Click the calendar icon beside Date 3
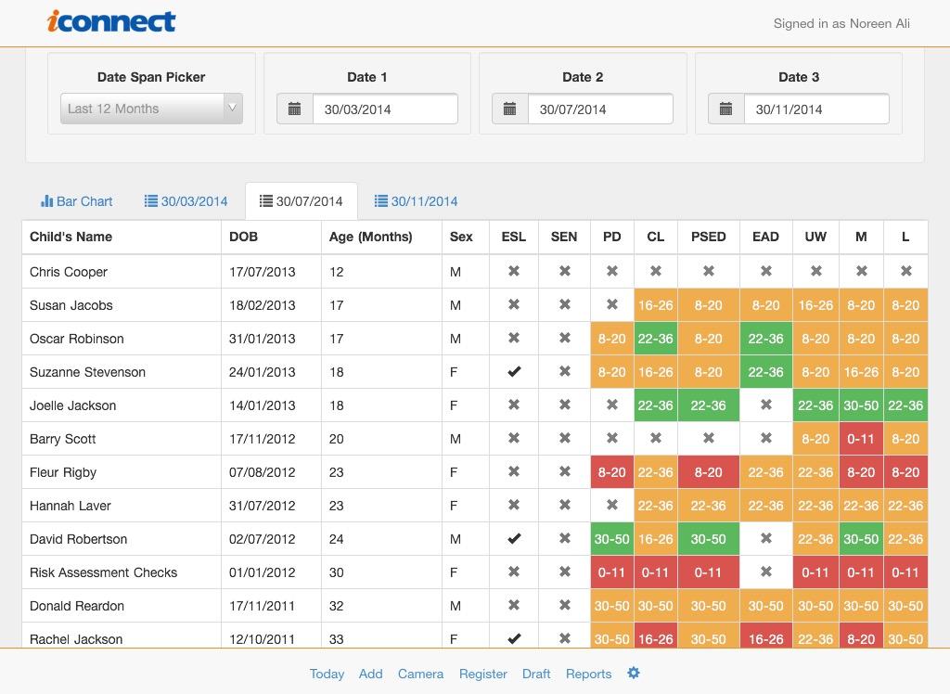The height and width of the screenshot is (694, 950). click(x=725, y=109)
